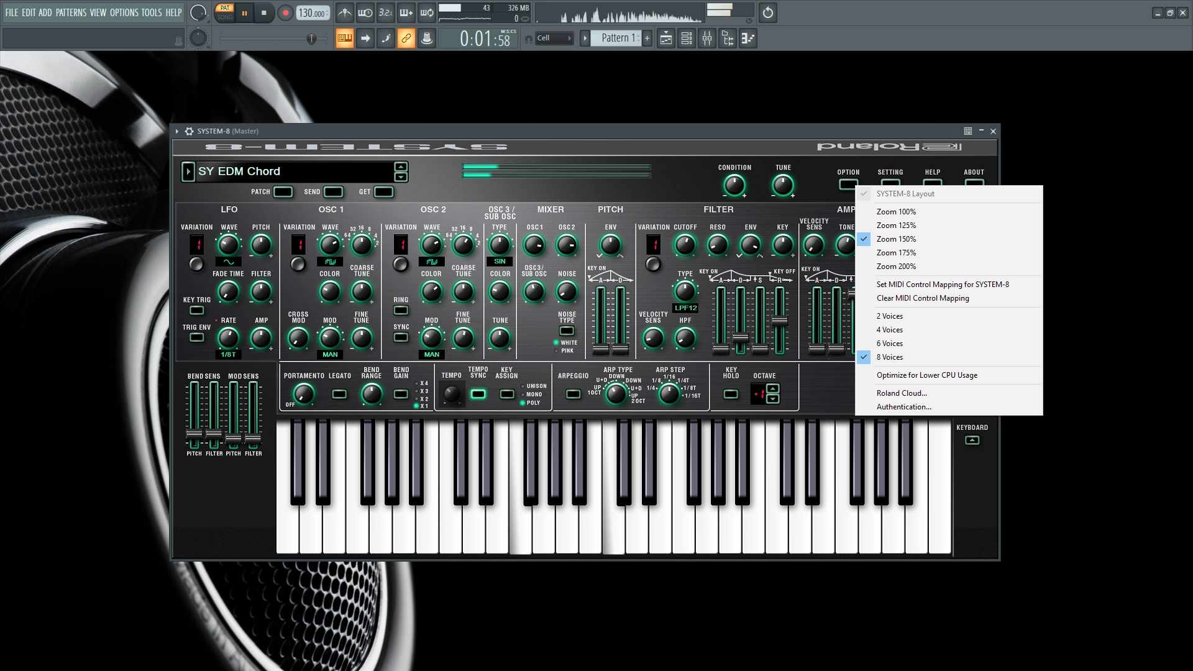The width and height of the screenshot is (1193, 671).
Task: Open Authentication... entry
Action: coord(949,407)
